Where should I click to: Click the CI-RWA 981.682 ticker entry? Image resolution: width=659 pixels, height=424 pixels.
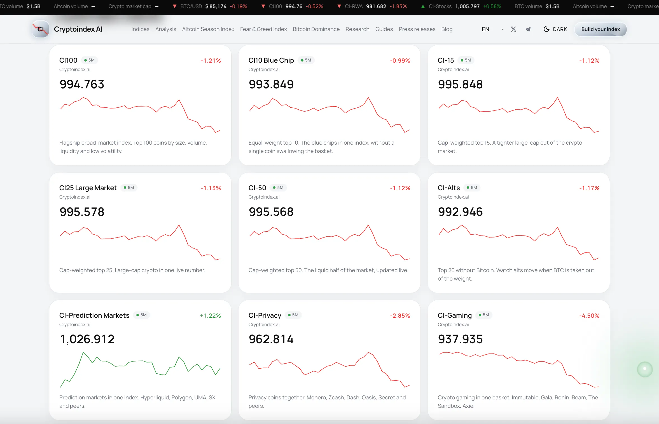pos(372,6)
